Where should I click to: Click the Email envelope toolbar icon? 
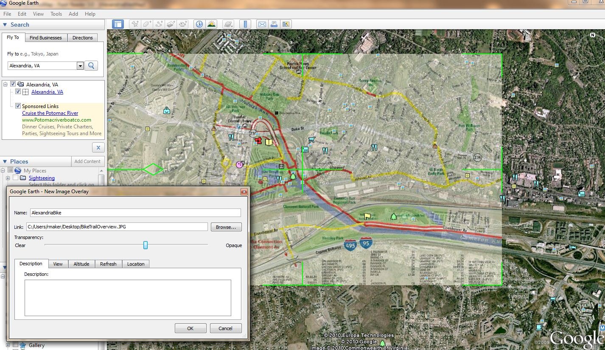(x=262, y=24)
